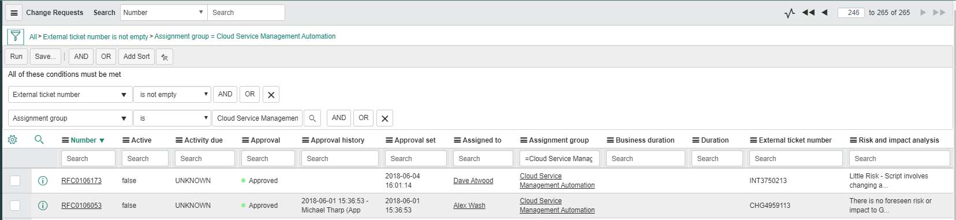Open the Dave Atwood user link
The image size is (956, 220).
coord(473,181)
